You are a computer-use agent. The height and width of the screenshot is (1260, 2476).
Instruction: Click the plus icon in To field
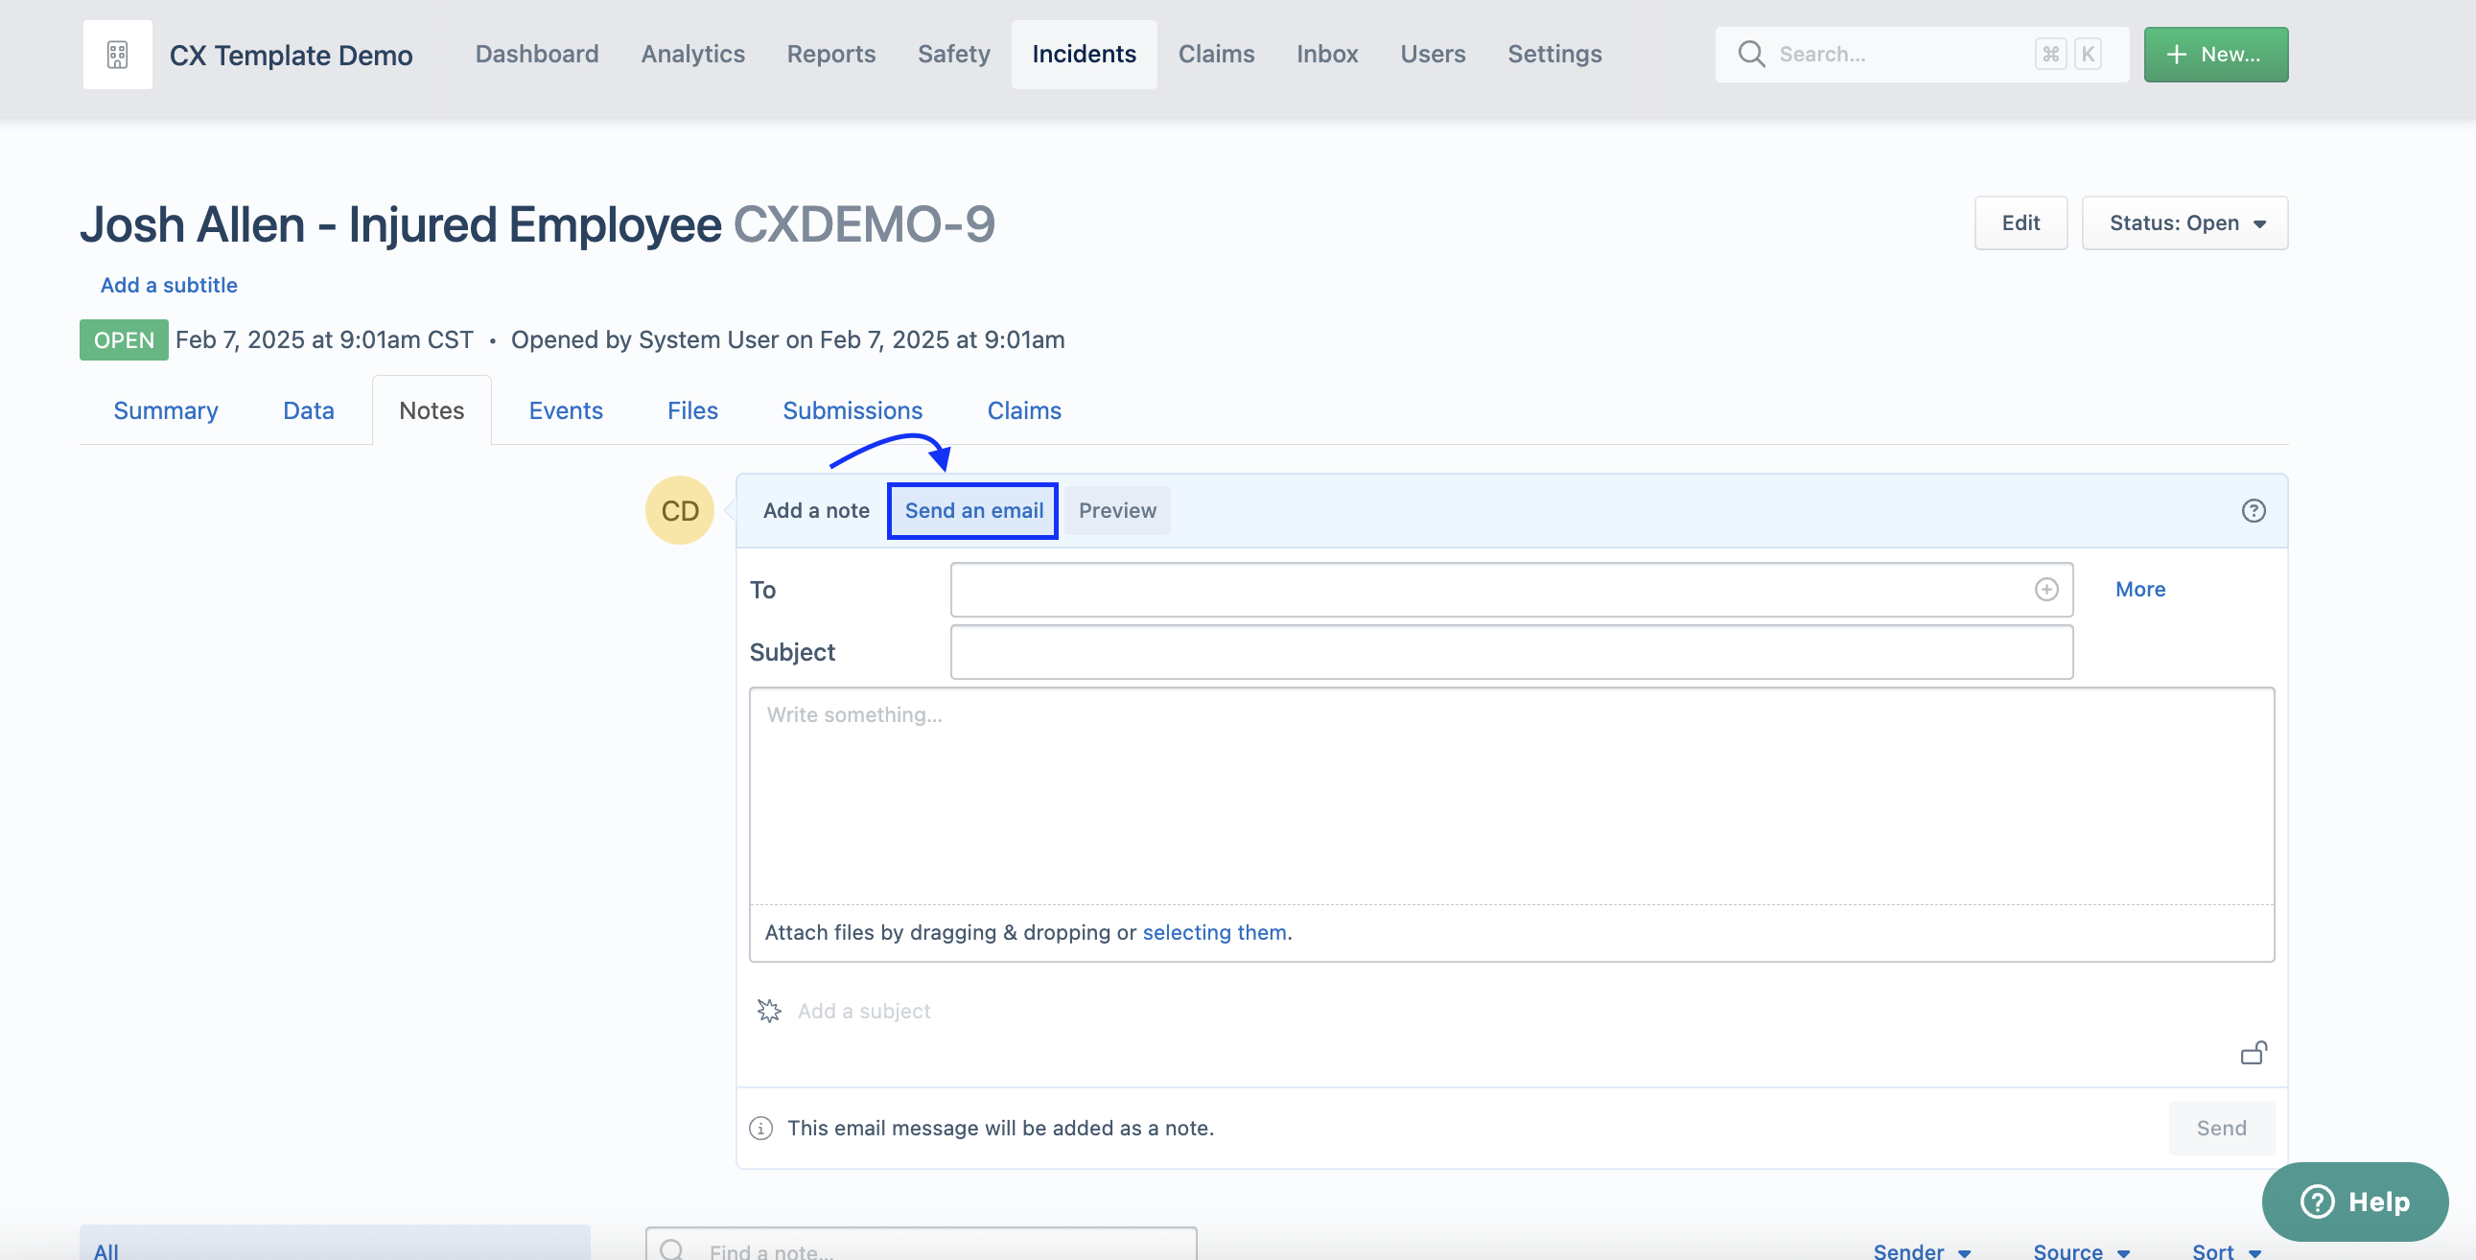[2046, 589]
